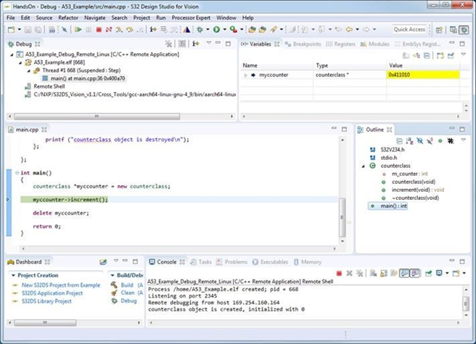Switch to the Registers tab

point(340,44)
